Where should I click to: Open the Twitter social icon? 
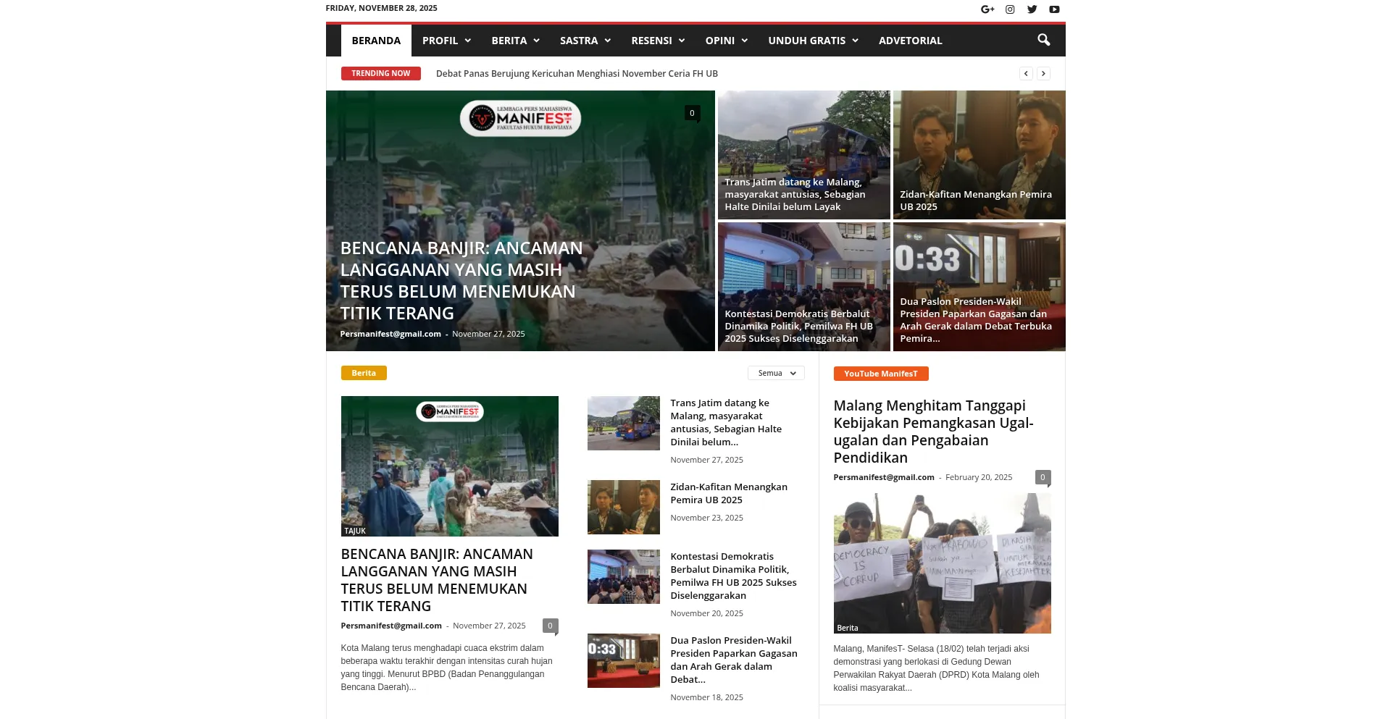1032,9
